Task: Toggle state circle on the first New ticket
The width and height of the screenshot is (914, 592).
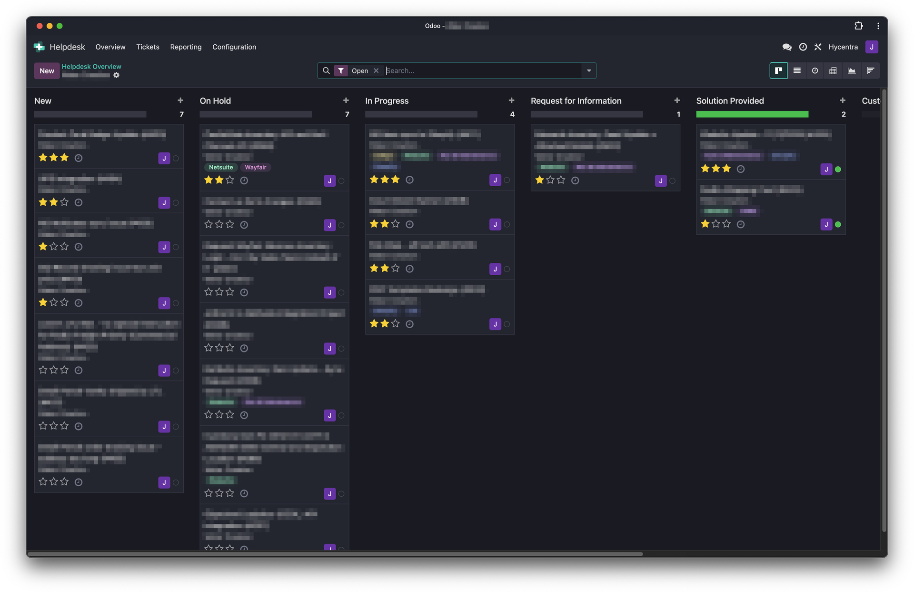Action: pyautogui.click(x=176, y=158)
